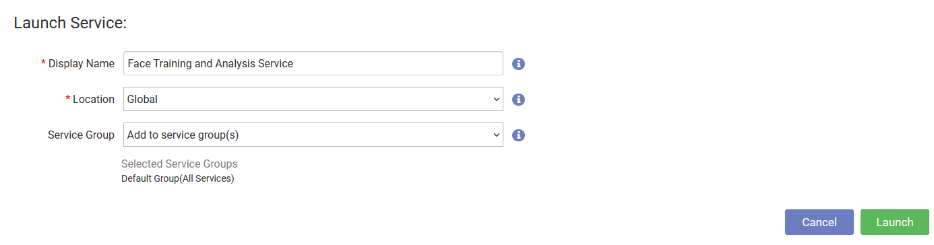Expand the Service Group dropdown
The height and width of the screenshot is (245, 934).
313,135
